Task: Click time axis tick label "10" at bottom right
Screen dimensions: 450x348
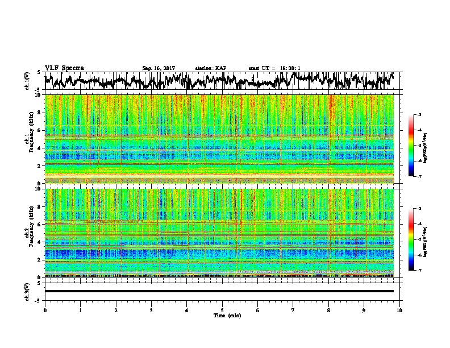Action: [399, 310]
